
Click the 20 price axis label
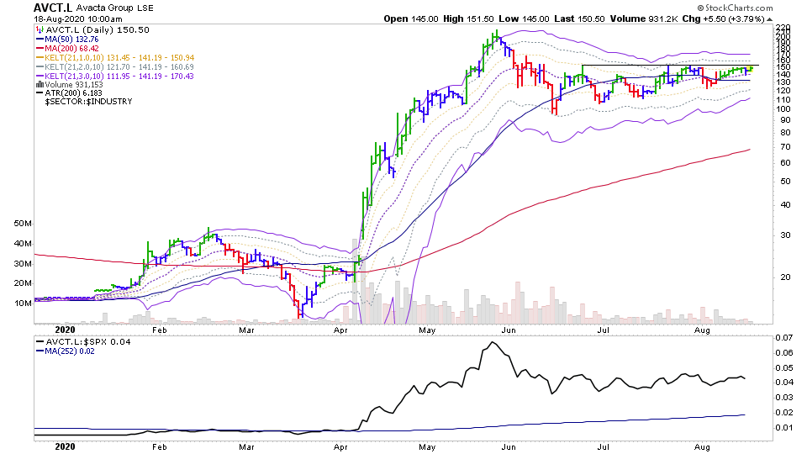point(785,277)
